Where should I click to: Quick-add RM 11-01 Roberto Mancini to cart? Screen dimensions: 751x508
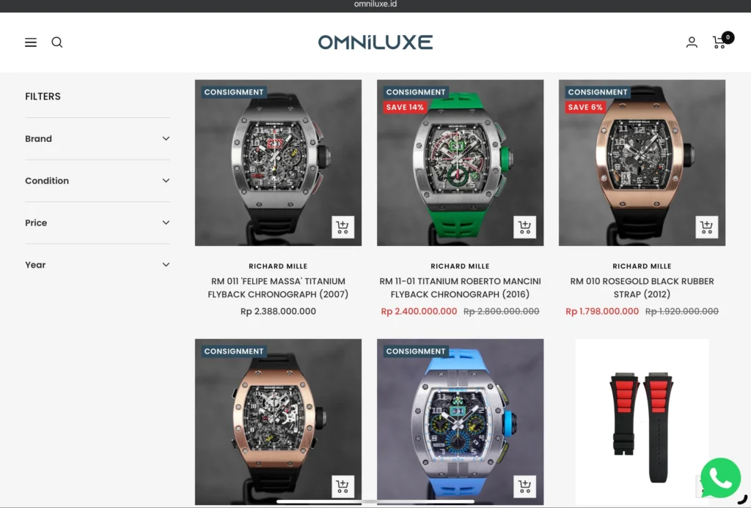(524, 227)
